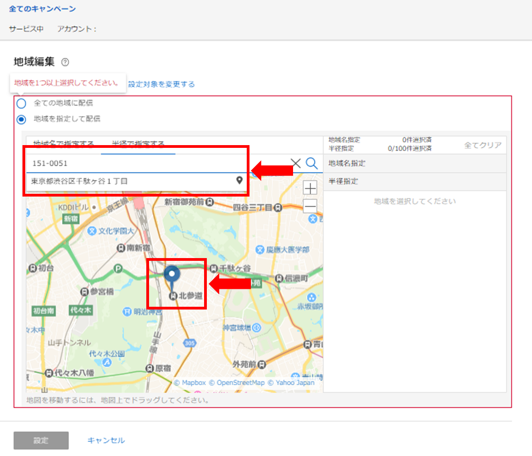532x456 pixels.
Task: Click the magnifying glass search icon
Action: tap(312, 163)
